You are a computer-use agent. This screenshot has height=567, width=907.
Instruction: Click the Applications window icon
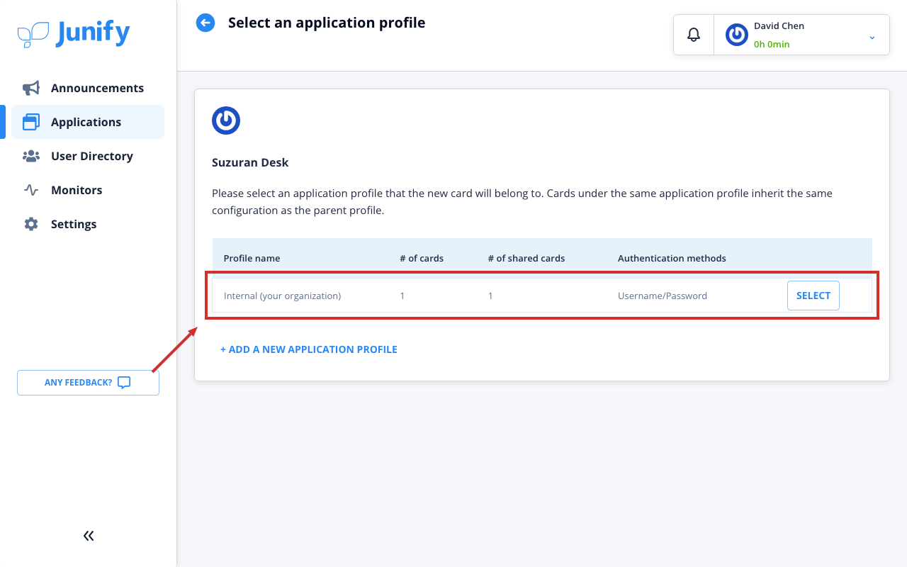coord(31,122)
